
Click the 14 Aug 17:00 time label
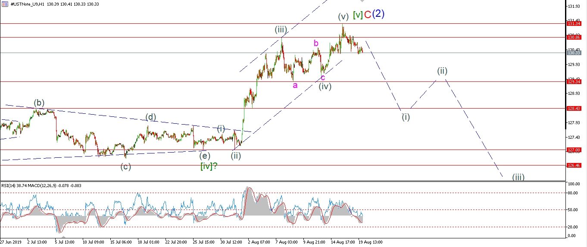pos(342,242)
